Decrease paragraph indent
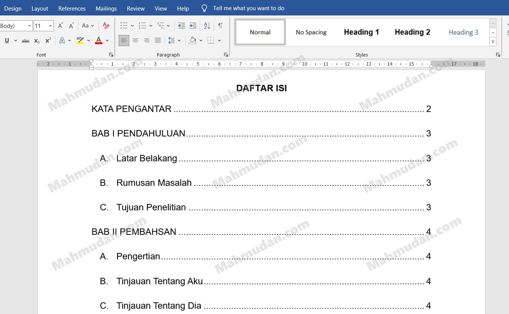Screen dimensions: 509x314 (x=181, y=26)
